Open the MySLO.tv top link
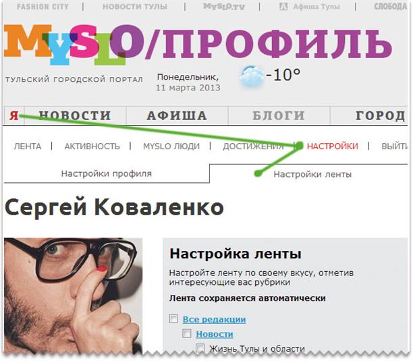 223,7
